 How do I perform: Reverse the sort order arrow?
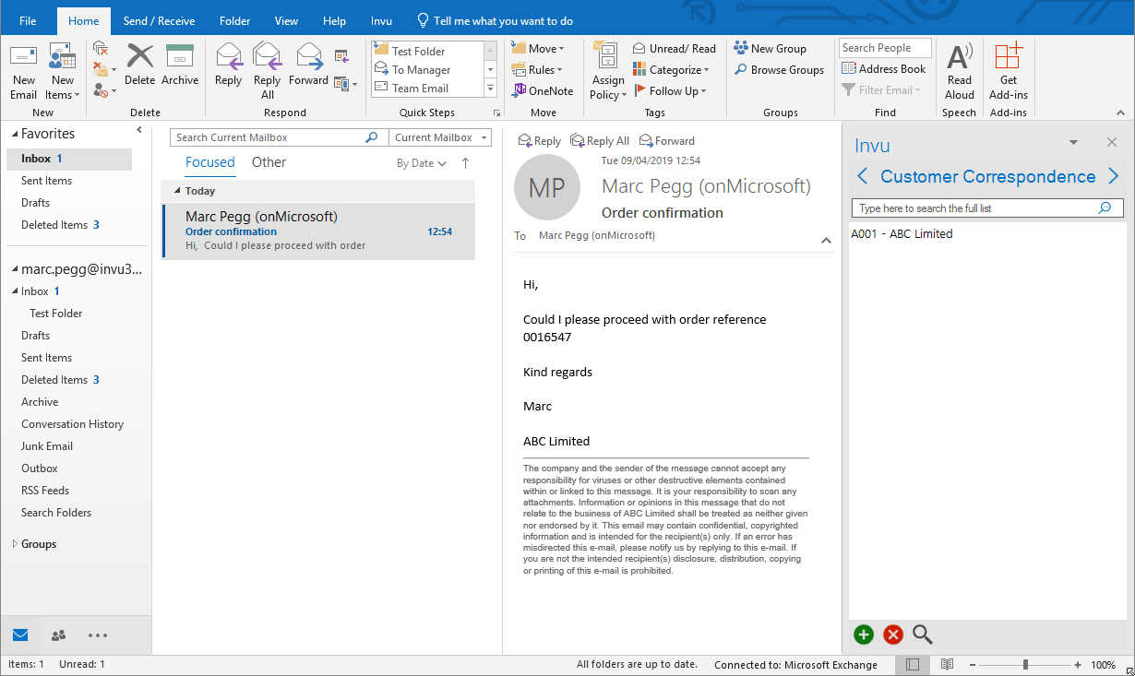pyautogui.click(x=465, y=163)
